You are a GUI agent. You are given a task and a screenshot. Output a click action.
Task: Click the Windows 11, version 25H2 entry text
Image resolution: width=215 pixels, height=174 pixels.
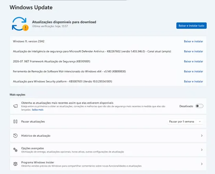[29, 41]
